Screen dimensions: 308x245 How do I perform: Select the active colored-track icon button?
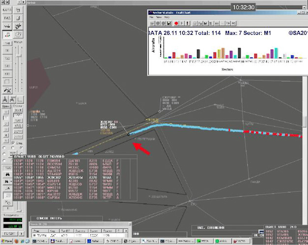7,34
